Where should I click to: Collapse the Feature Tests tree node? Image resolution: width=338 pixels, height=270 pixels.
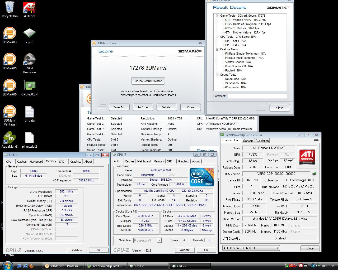point(217,49)
